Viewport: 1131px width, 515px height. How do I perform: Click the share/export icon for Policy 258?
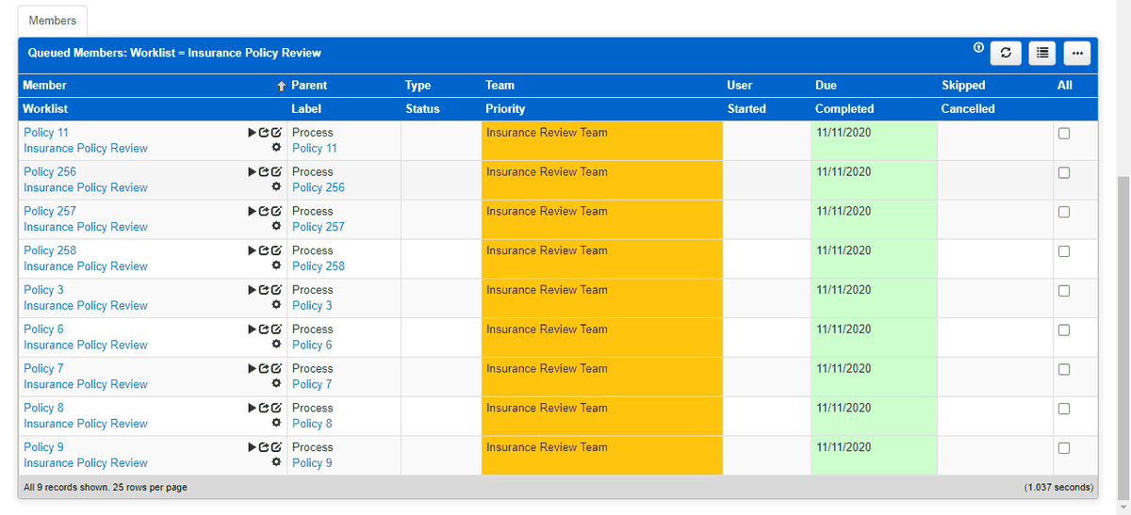pyautogui.click(x=264, y=251)
